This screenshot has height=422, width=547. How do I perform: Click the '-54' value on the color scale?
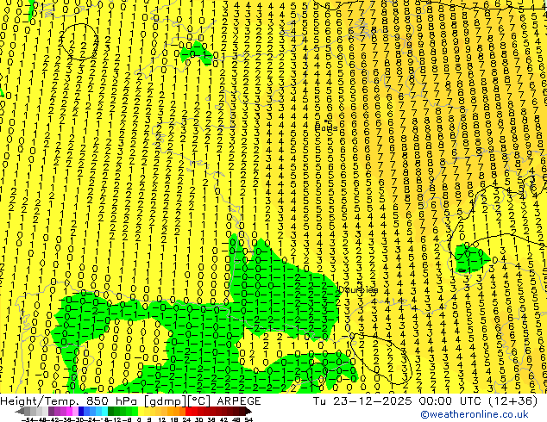pyautogui.click(x=28, y=419)
